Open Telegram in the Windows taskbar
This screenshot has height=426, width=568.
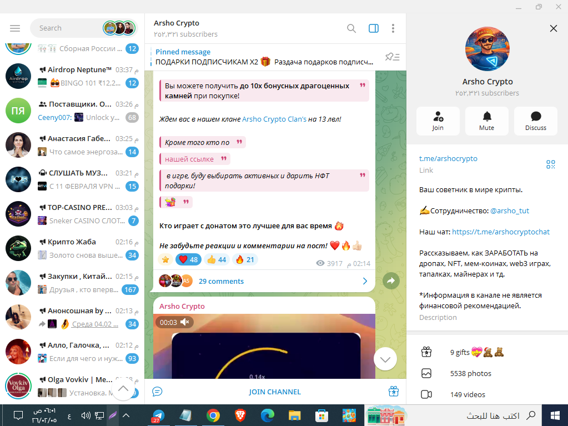click(158, 415)
